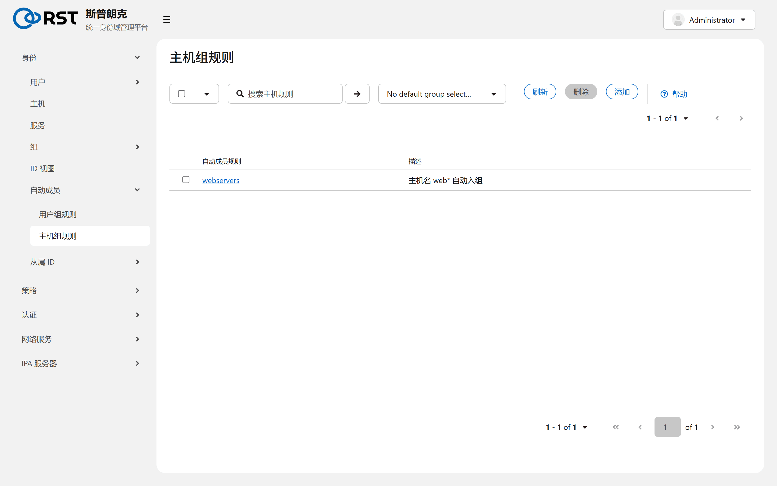Click the RST logo
Image resolution: width=777 pixels, height=486 pixels.
(x=45, y=18)
